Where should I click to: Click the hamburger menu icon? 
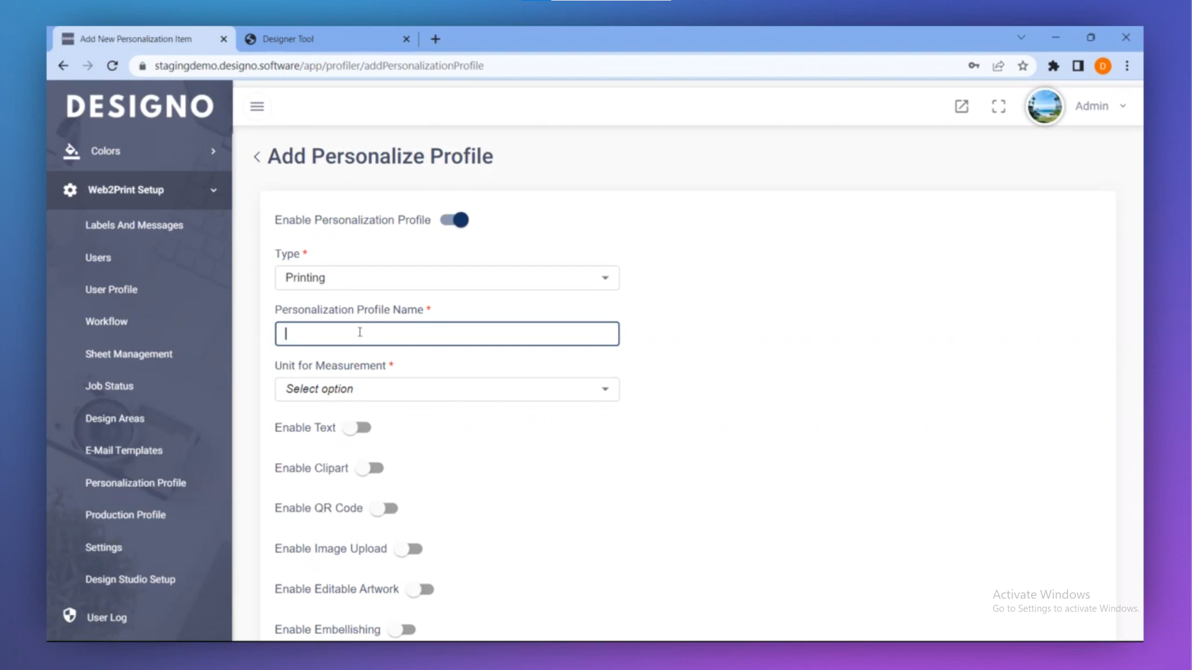tap(257, 107)
